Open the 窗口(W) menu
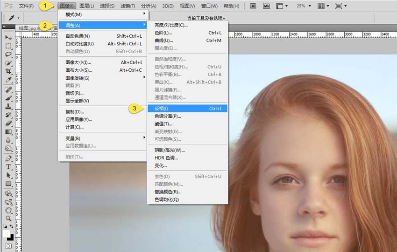397x252 pixels. click(209, 6)
